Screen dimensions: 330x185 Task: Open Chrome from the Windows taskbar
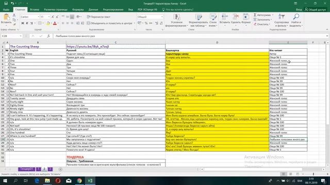79,180
